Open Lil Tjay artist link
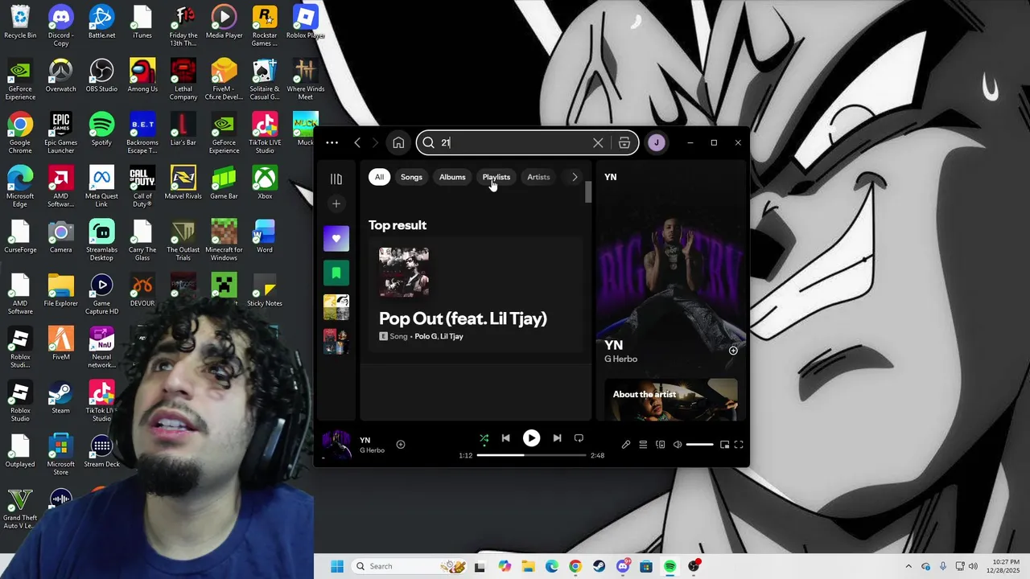 (x=451, y=336)
